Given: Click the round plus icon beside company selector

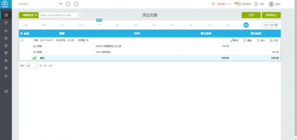Looking at the screenshot, I should 68,4.
